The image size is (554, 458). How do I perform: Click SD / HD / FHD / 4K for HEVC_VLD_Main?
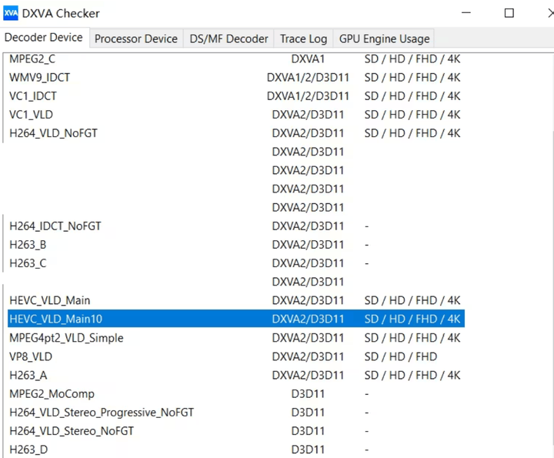[x=412, y=300]
